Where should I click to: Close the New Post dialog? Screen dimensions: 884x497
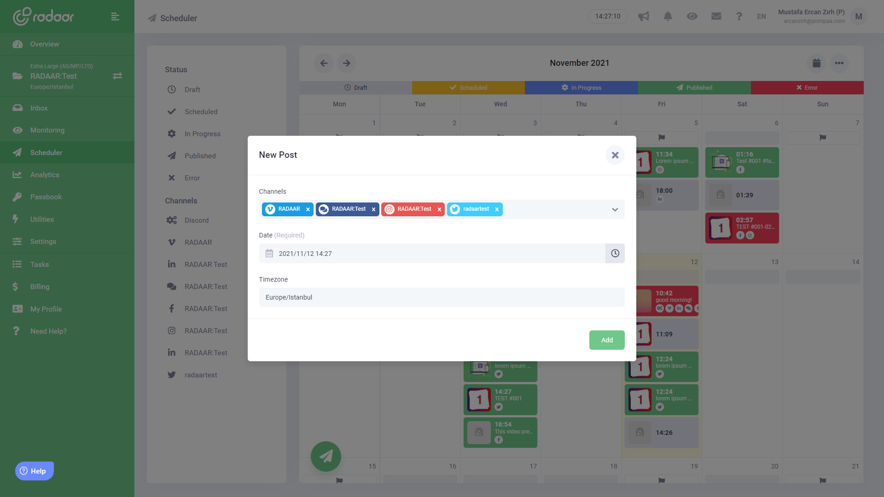pyautogui.click(x=615, y=155)
